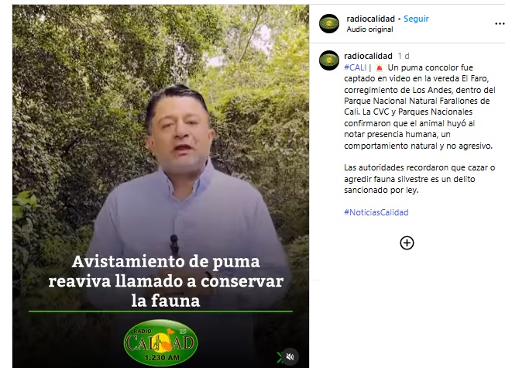Open the #NoticiasCalidad hashtag
The image size is (505, 368).
376,212
